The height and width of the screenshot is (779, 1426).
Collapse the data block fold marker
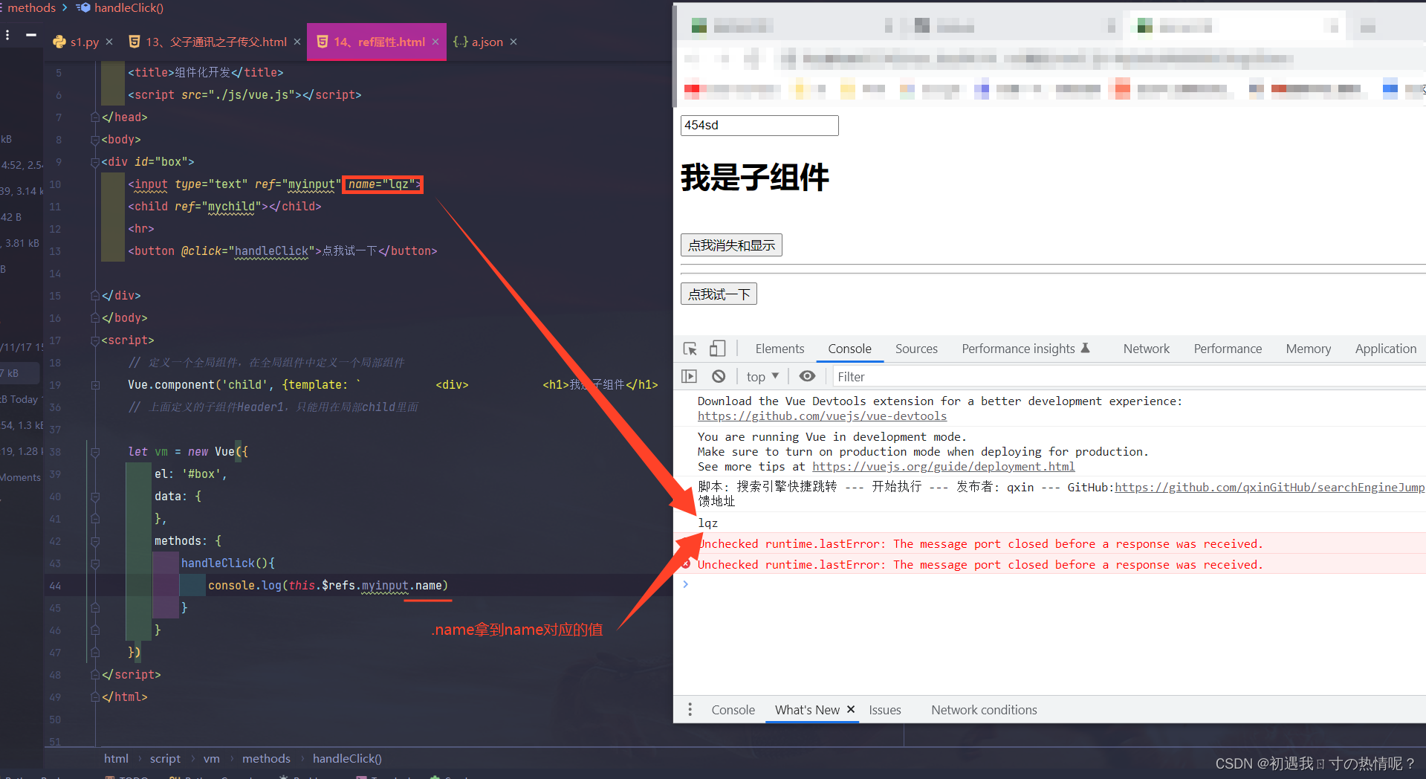[95, 496]
